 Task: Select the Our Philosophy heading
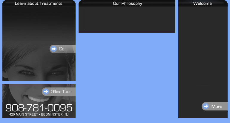click(128, 3)
